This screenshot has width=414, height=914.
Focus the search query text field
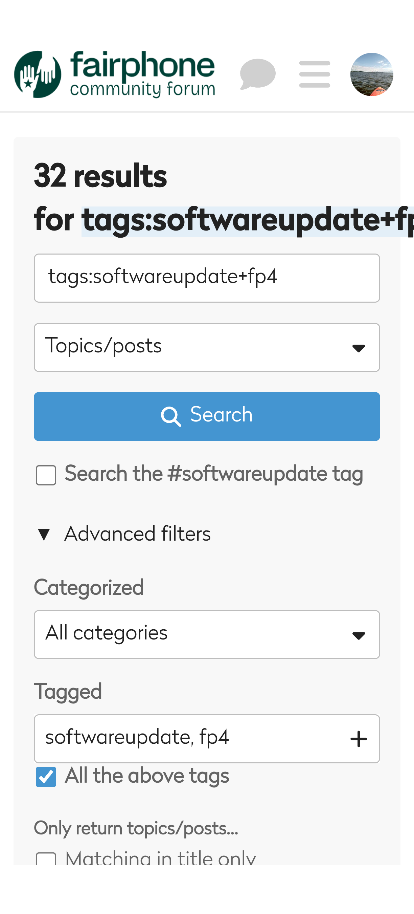point(207,278)
